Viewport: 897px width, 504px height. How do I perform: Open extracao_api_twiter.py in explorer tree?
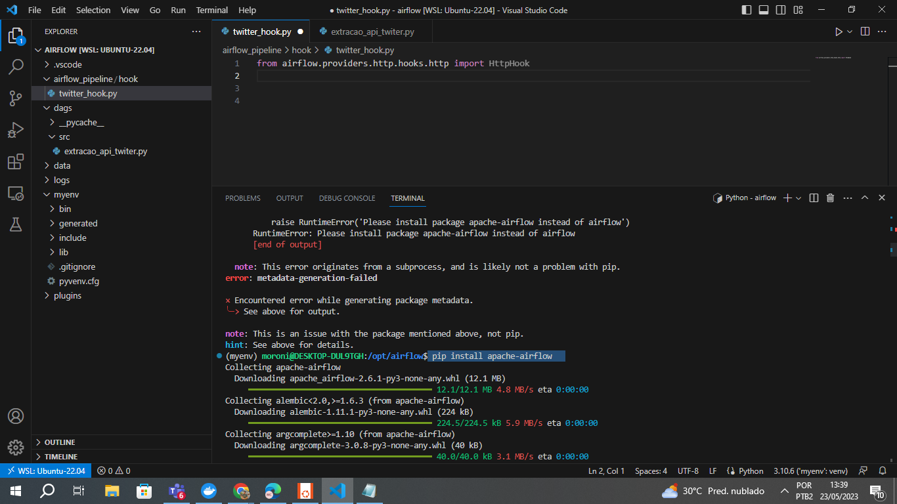click(x=121, y=151)
